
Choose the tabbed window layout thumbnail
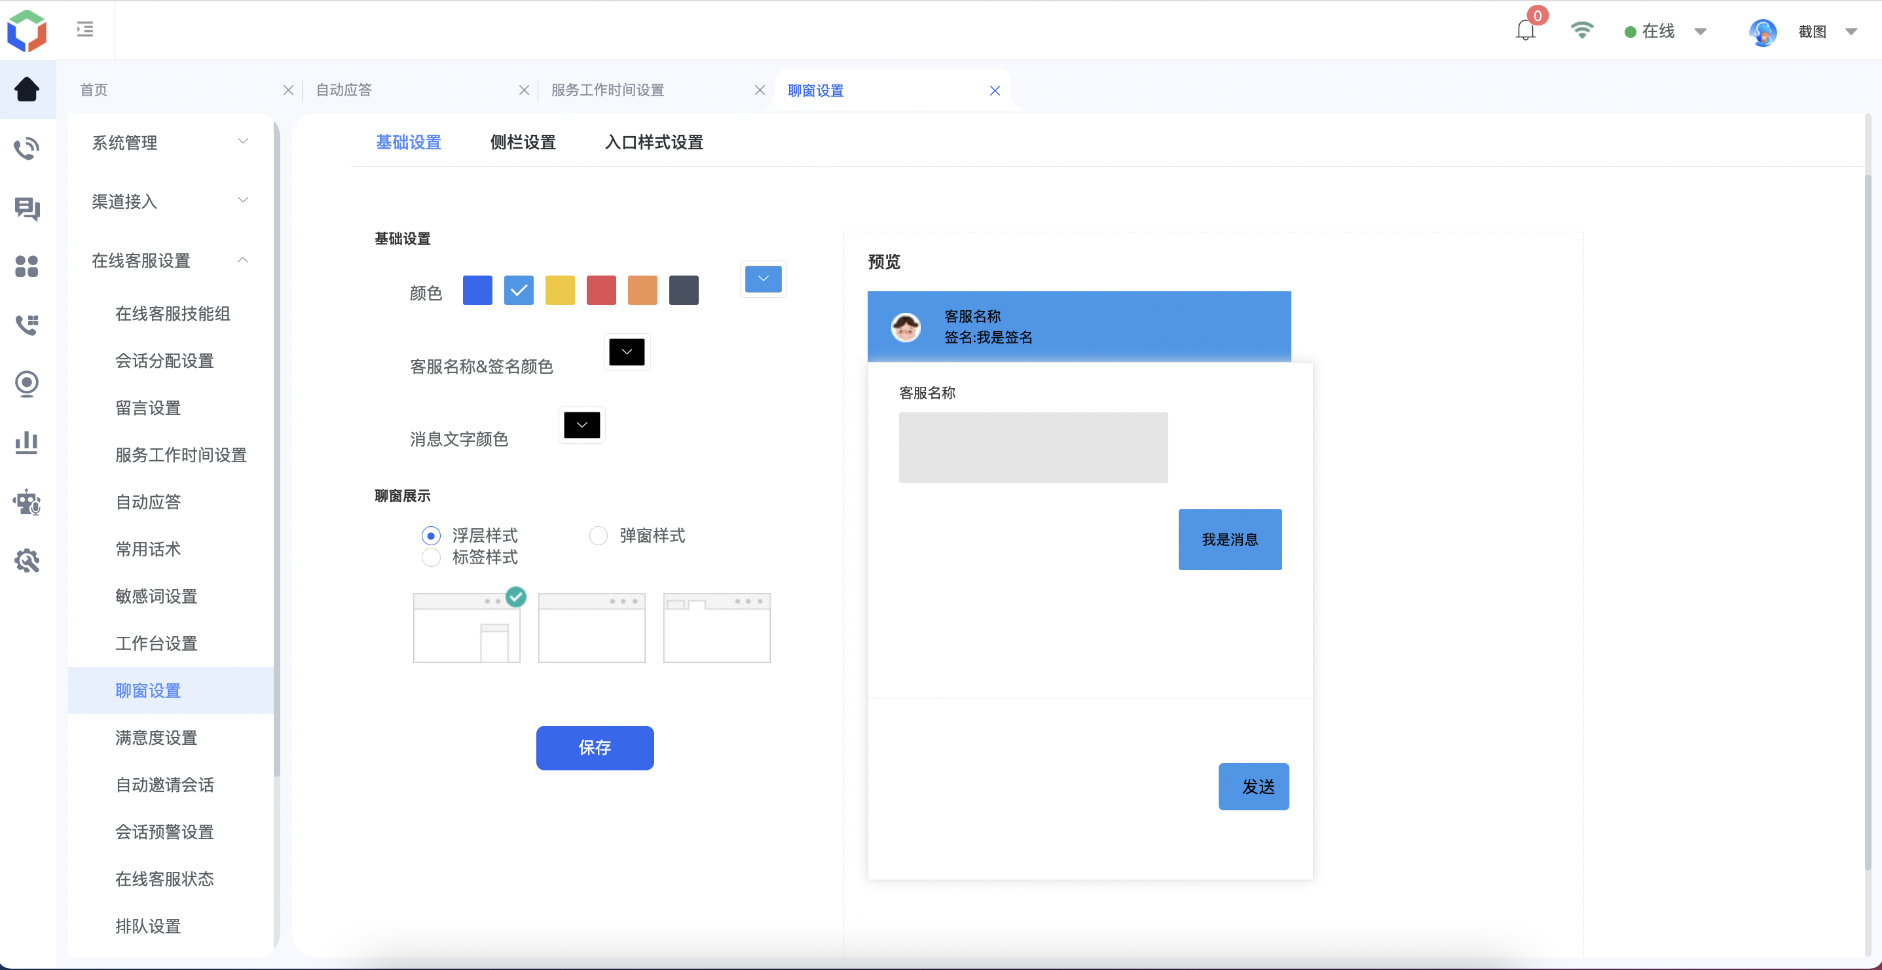(716, 628)
